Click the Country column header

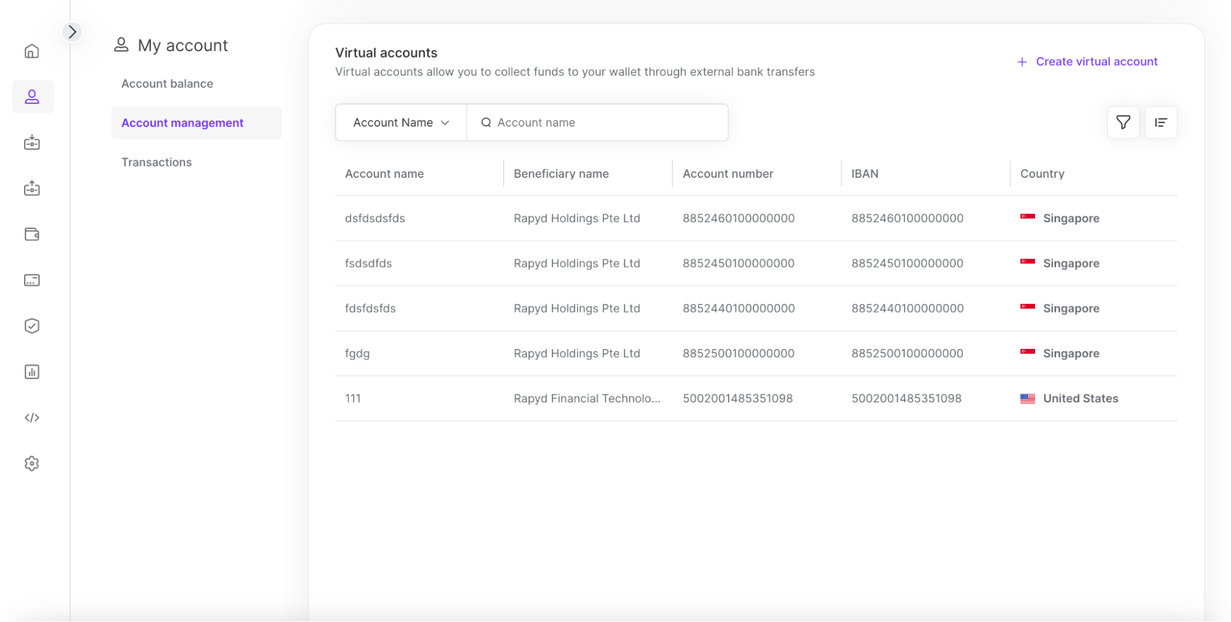[1042, 174]
